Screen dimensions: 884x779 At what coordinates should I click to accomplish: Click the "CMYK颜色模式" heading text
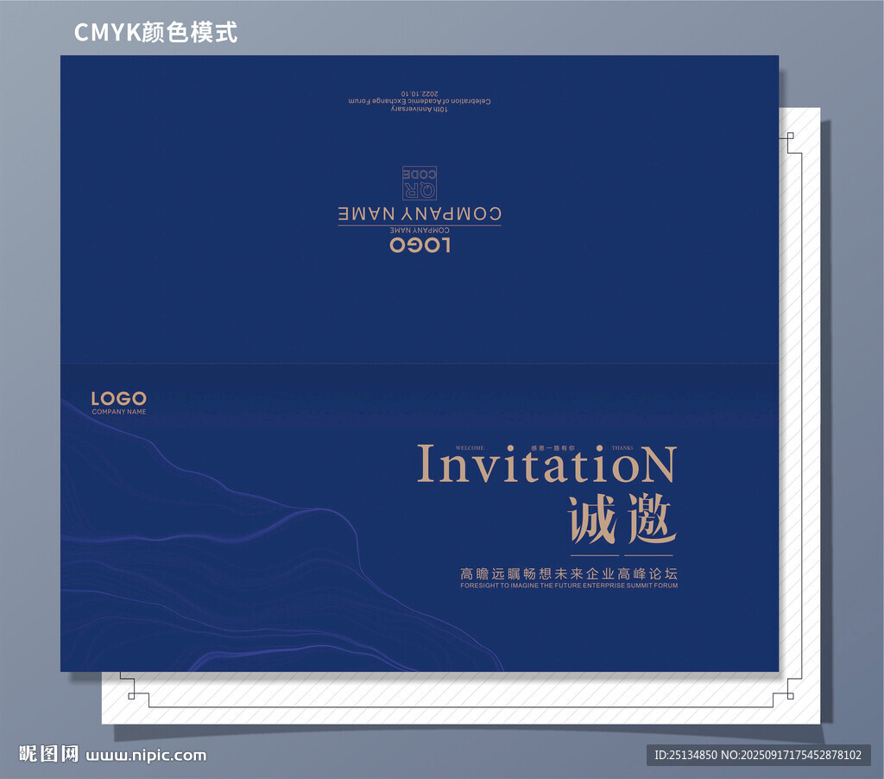point(155,32)
